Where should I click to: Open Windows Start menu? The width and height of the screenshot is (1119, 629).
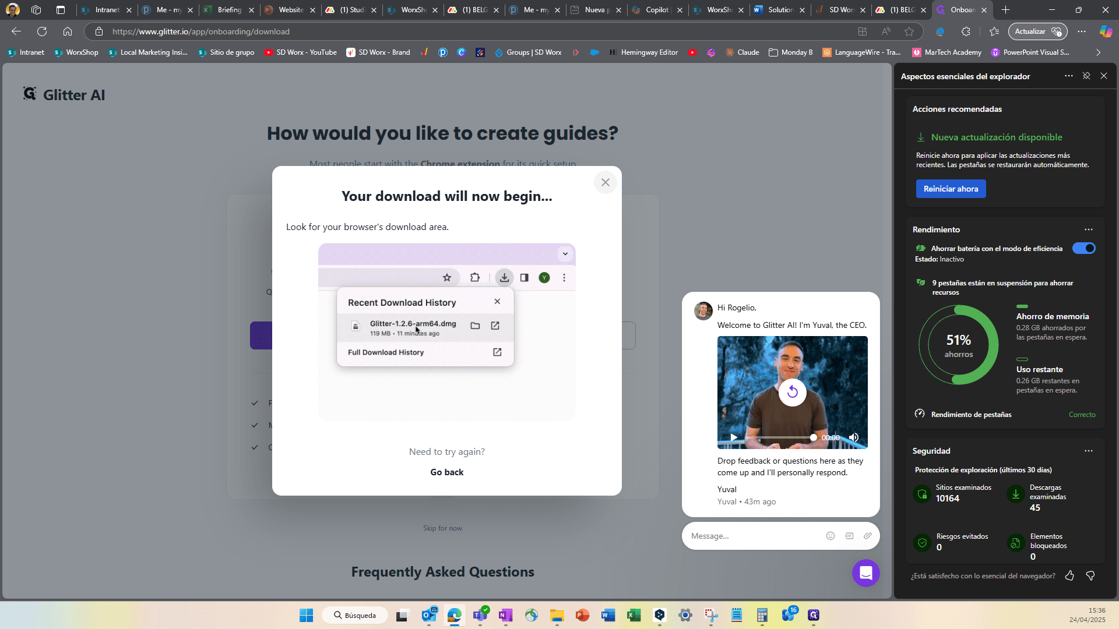click(x=306, y=615)
